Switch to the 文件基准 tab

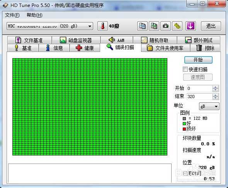[30, 40]
